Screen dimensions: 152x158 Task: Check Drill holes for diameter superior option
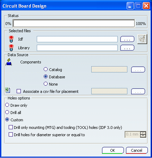[11, 134]
